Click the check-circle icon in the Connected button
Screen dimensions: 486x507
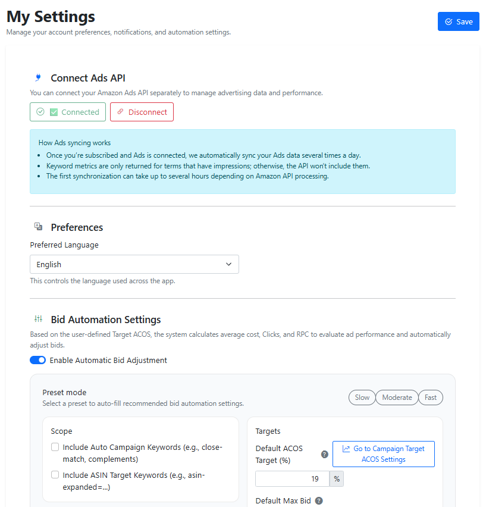coord(40,112)
